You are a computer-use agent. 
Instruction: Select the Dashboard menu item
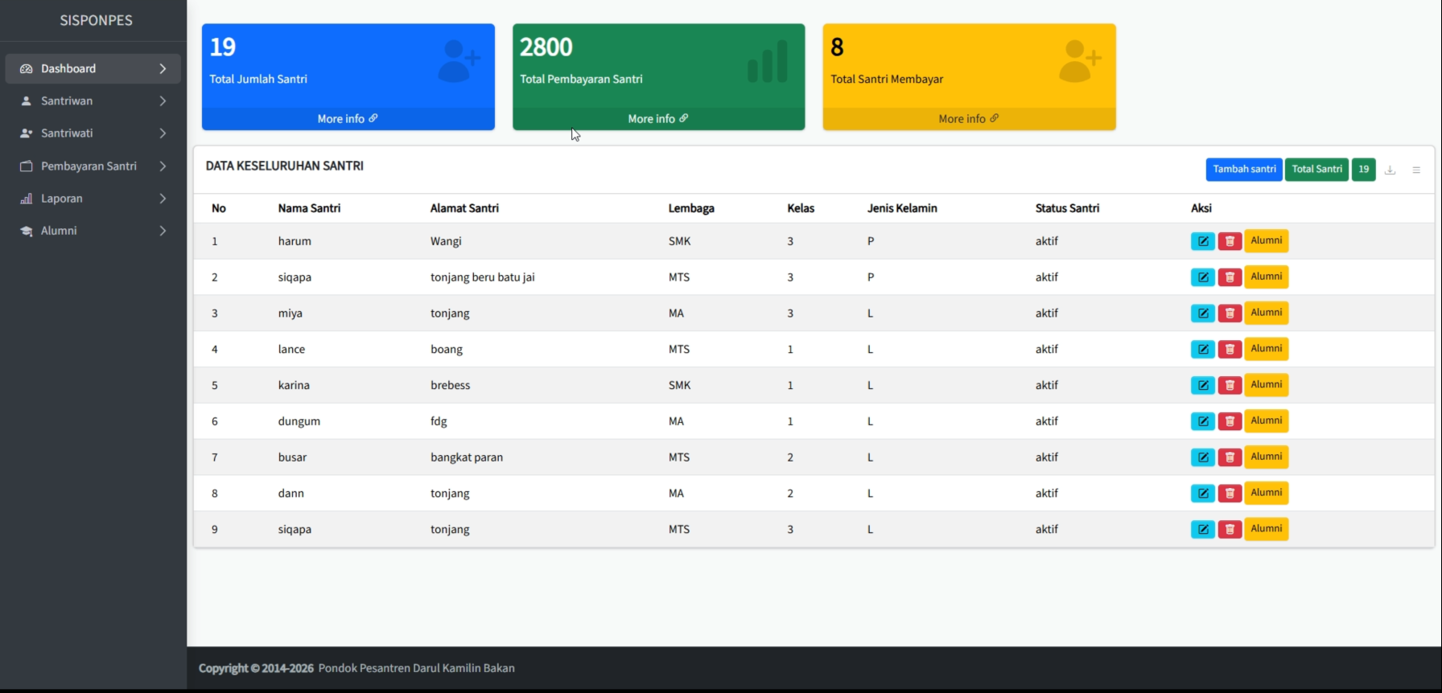coord(93,69)
